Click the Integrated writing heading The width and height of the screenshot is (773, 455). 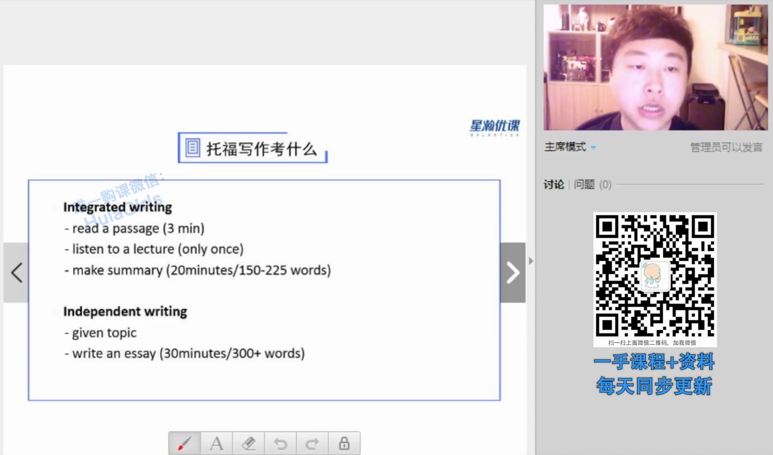click(118, 207)
